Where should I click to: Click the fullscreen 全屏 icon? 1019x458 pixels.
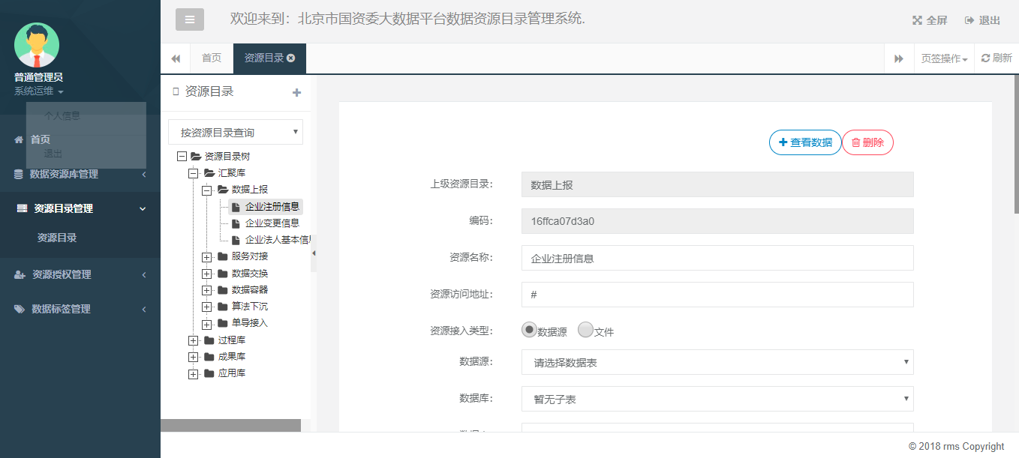(x=916, y=20)
